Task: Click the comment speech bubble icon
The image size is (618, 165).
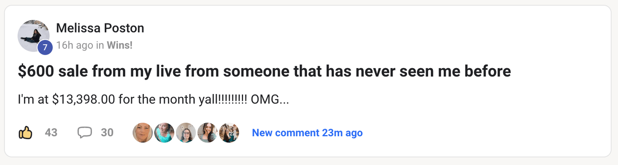Action: [84, 133]
